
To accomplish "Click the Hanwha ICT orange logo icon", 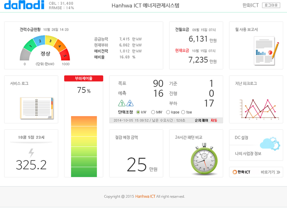I will point(235,172).
